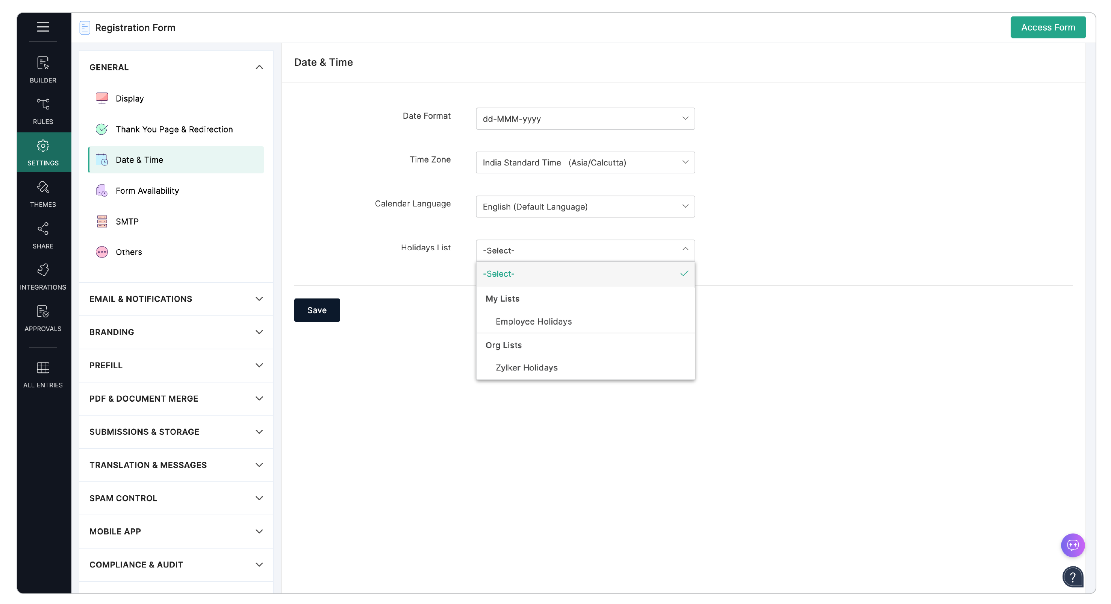This screenshot has height=604, width=1111.
Task: Select Employee Holidays from the dropdown list
Action: tap(533, 321)
